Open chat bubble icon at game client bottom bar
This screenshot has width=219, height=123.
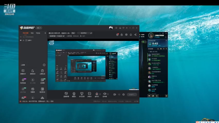pyautogui.click(x=149, y=96)
